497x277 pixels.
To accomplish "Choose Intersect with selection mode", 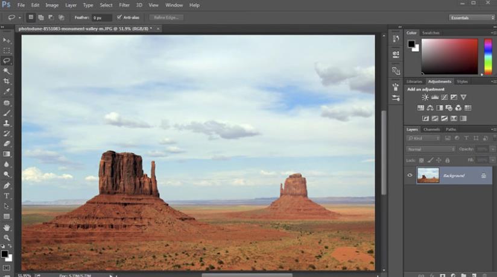I will [x=61, y=17].
